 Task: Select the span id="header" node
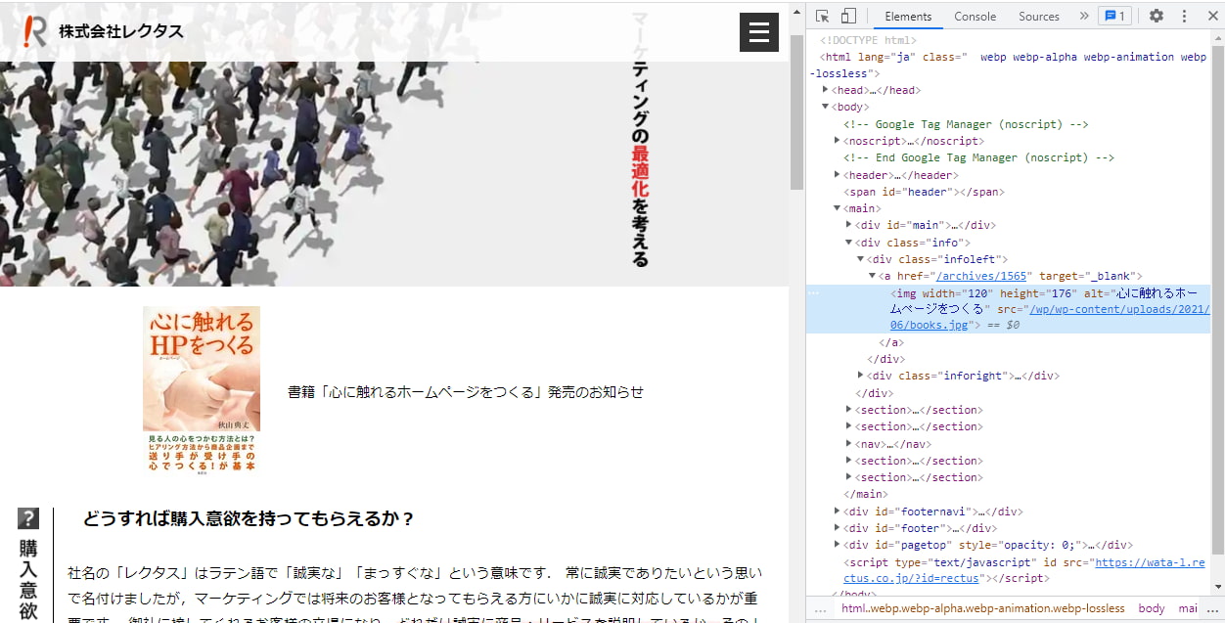(926, 192)
